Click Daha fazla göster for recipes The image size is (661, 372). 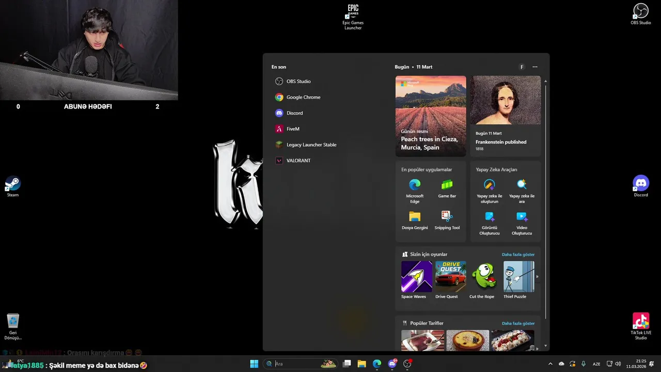point(518,323)
